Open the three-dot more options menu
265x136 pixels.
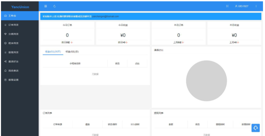(x=256, y=6)
